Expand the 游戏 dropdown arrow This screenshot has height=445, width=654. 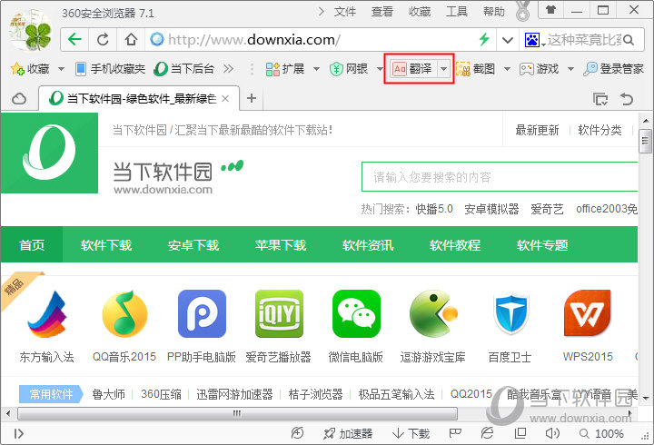click(x=570, y=69)
